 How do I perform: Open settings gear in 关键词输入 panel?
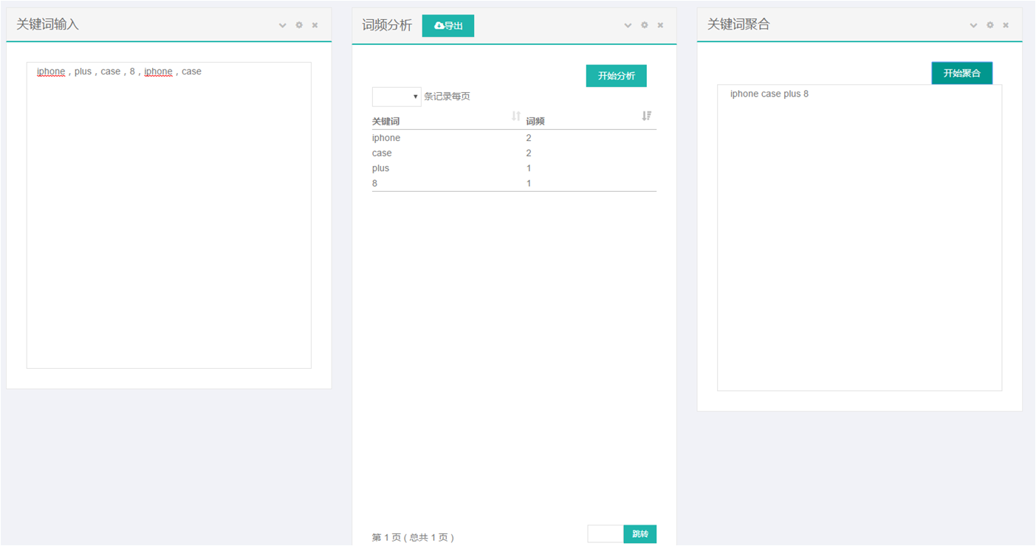pyautogui.click(x=299, y=25)
